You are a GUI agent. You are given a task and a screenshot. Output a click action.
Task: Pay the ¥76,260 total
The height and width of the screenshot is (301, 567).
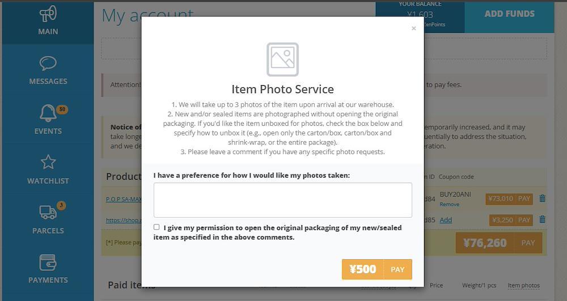499,243
